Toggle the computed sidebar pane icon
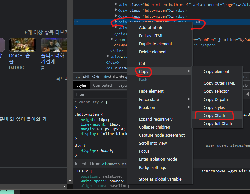The image size is (250, 194). pos(247,94)
